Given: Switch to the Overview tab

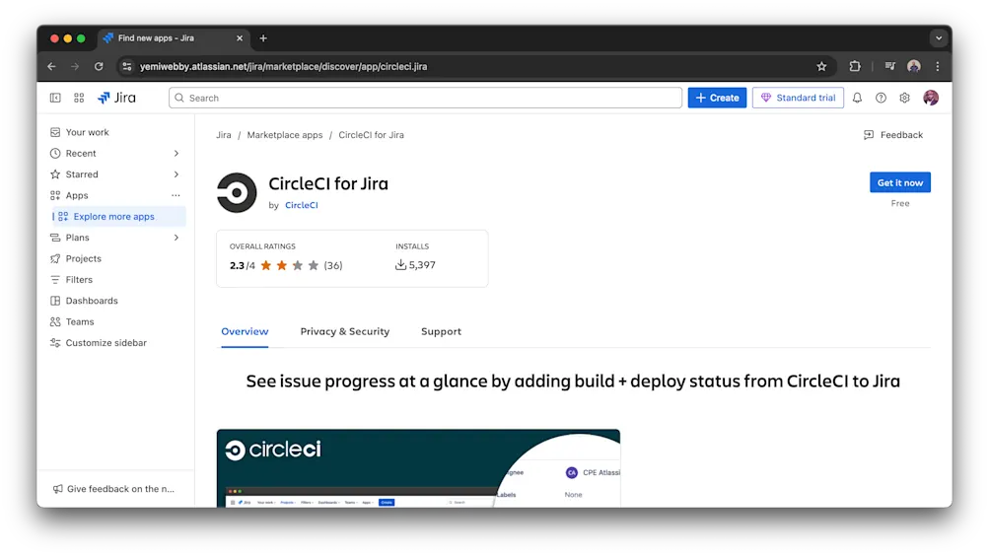Looking at the screenshot, I should coord(245,331).
